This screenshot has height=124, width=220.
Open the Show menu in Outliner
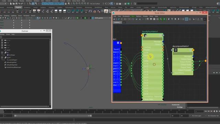pyautogui.click(x=8, y=34)
